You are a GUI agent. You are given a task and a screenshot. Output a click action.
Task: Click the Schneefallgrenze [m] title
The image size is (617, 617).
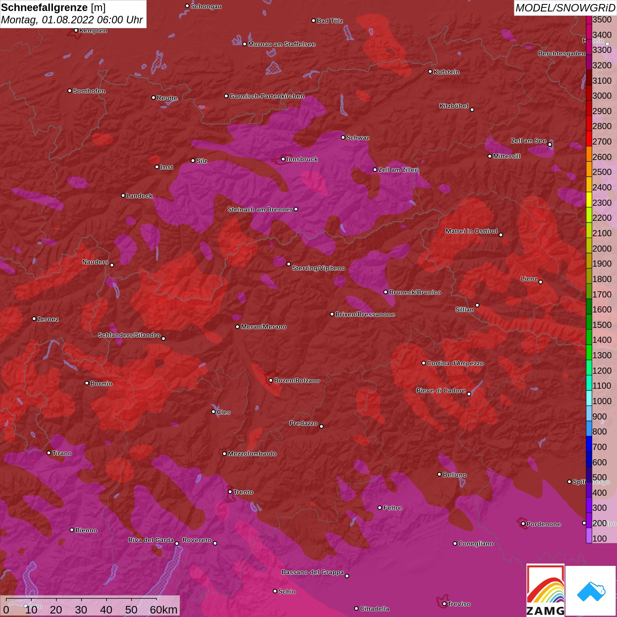[53, 7]
